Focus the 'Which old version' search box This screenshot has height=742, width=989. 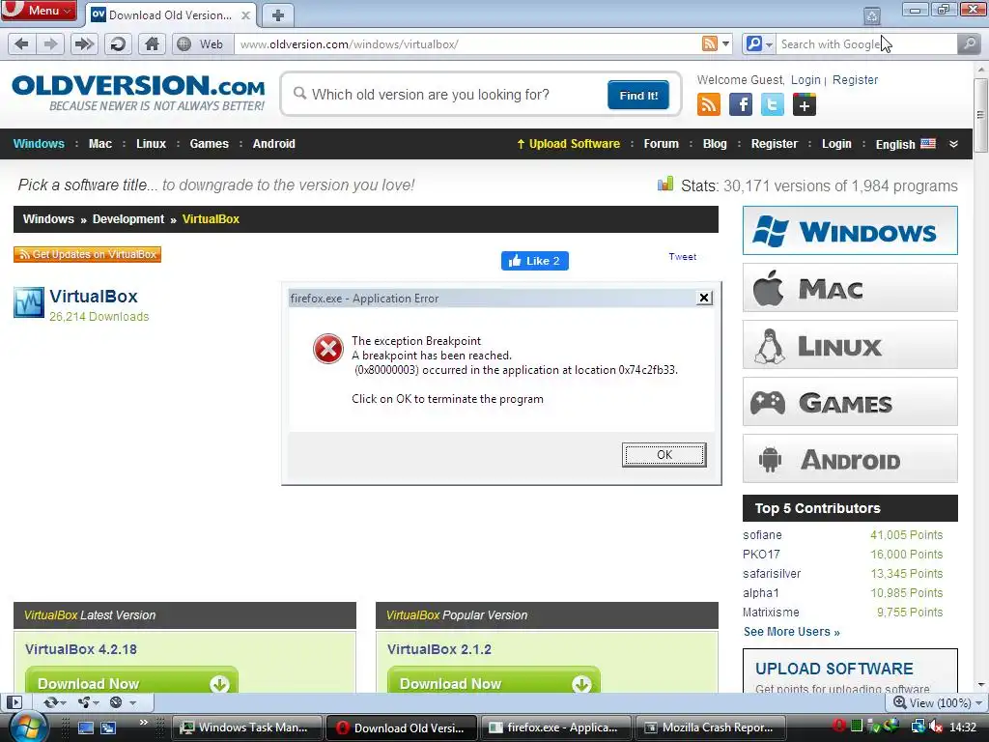[x=448, y=95]
